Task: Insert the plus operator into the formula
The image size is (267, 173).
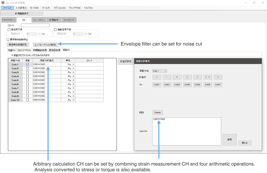Action: pos(156,77)
